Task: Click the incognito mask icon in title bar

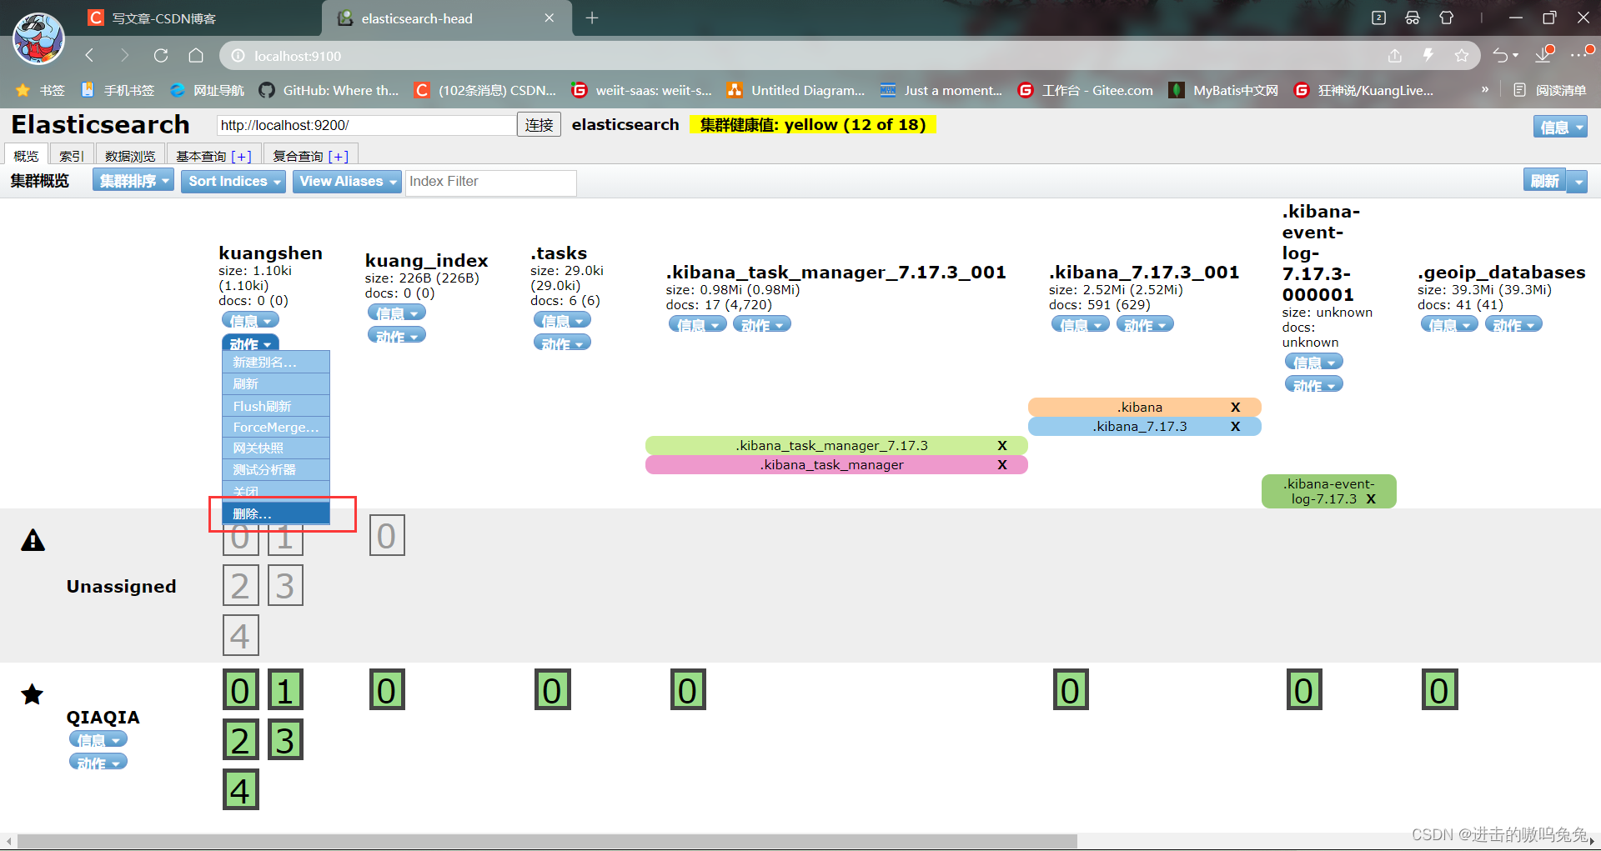Action: click(x=1413, y=18)
